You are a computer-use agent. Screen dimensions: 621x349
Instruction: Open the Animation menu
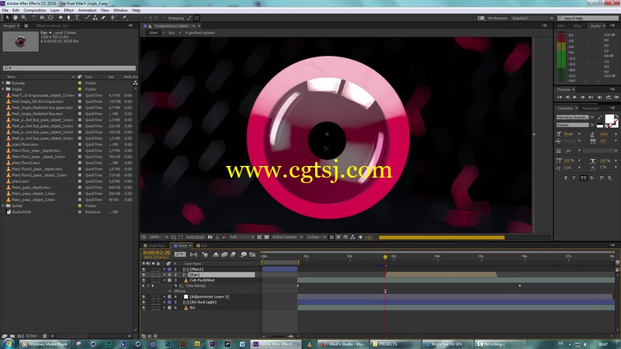87,10
